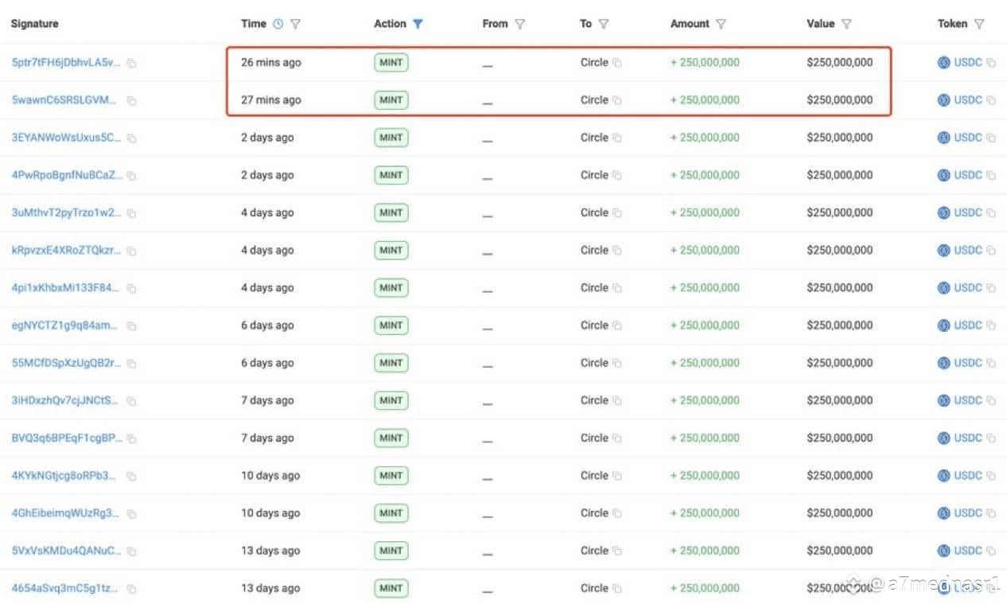
Task: Open the Amount column filter
Action: [721, 24]
